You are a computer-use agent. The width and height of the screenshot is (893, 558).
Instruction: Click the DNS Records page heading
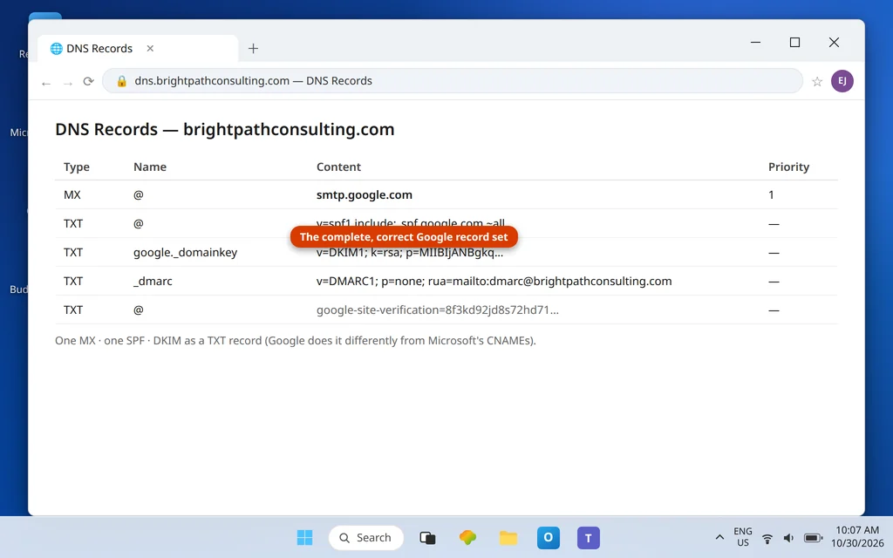(224, 129)
